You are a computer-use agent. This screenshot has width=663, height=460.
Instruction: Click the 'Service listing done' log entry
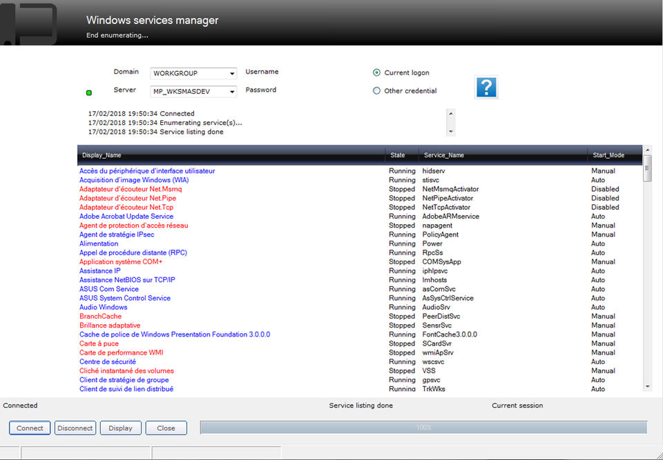pos(155,132)
